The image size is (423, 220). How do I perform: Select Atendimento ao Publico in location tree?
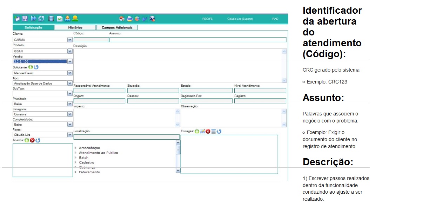point(98,153)
